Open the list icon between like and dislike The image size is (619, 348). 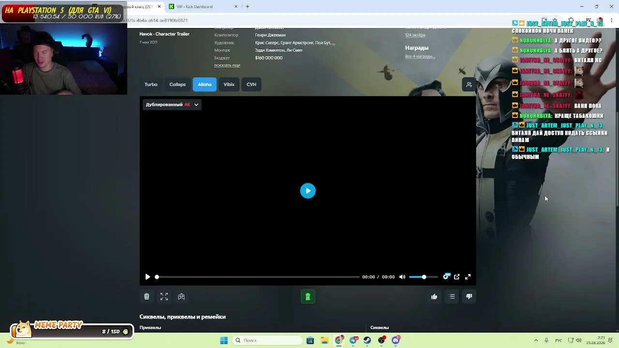coord(452,297)
